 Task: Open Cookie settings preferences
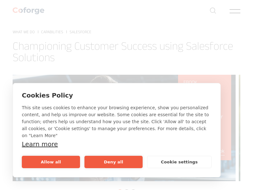179,162
